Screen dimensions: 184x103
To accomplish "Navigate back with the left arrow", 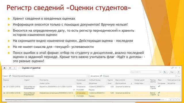I will [10, 68].
